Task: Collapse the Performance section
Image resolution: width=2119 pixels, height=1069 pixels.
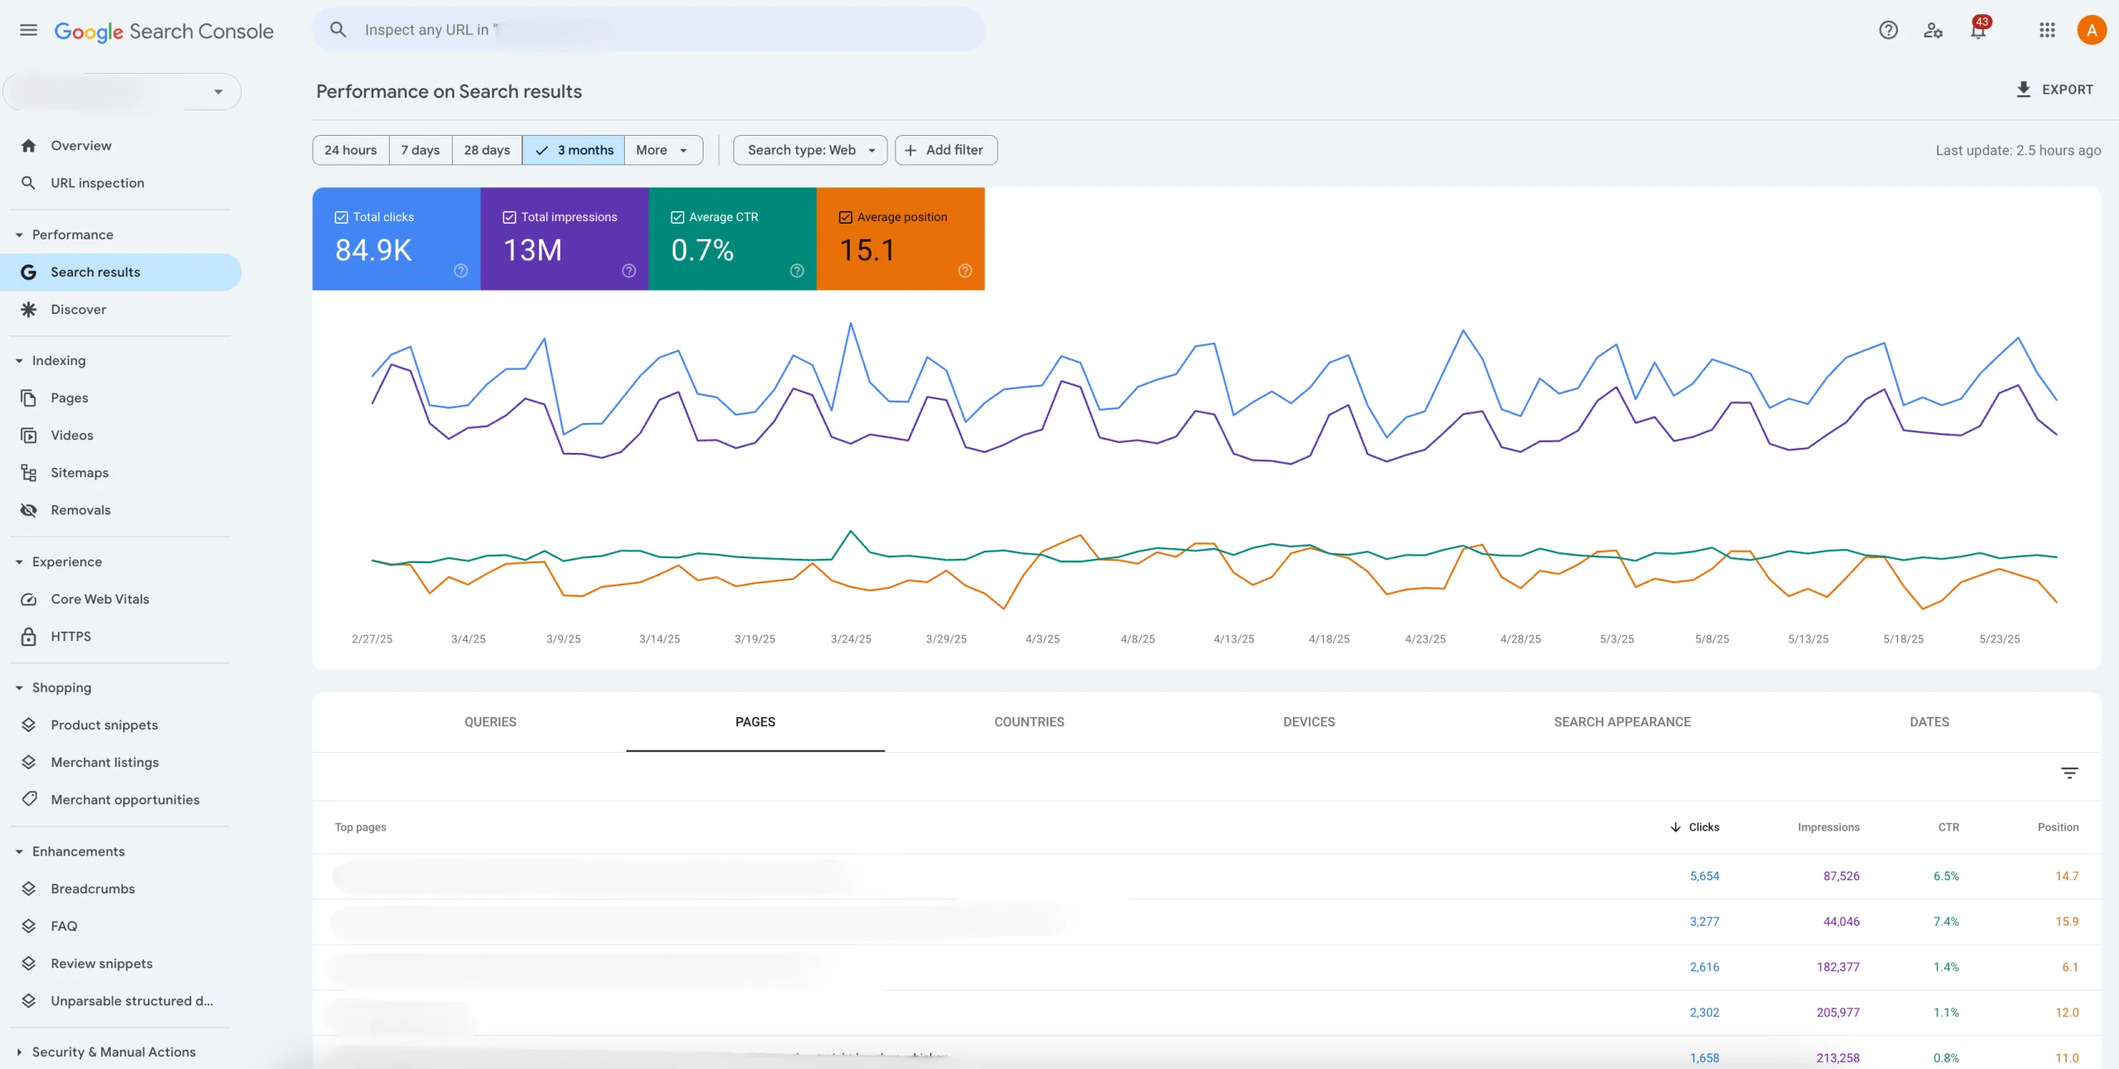Action: (x=19, y=235)
